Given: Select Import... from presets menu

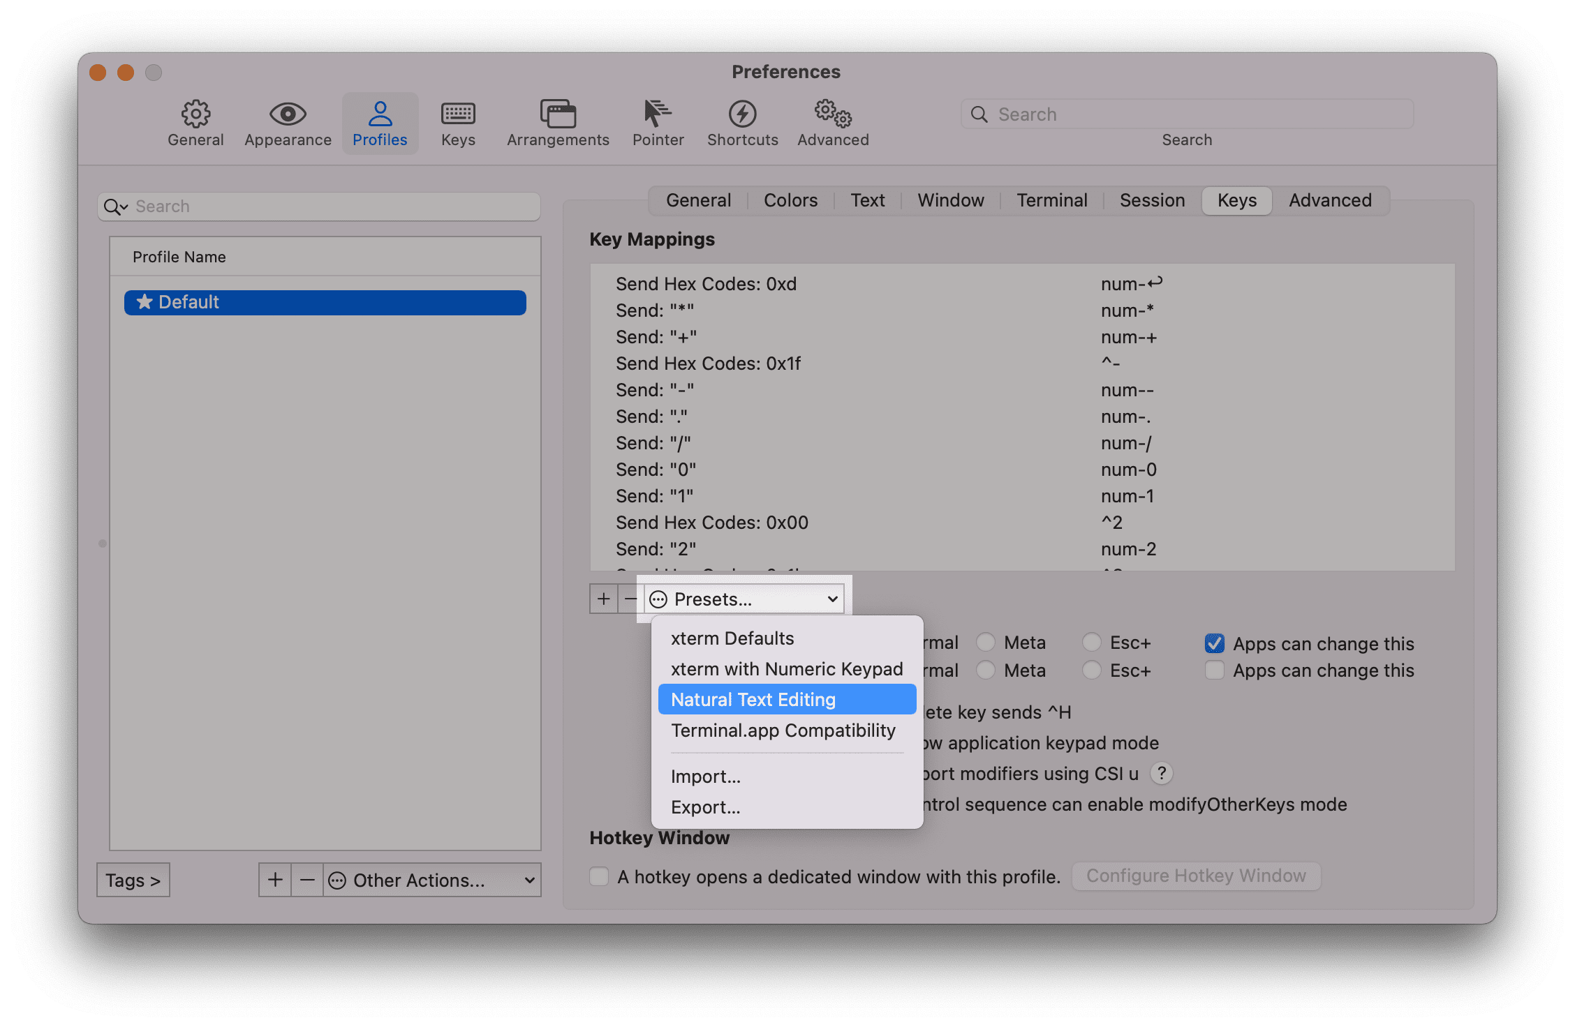Looking at the screenshot, I should (787, 777).
